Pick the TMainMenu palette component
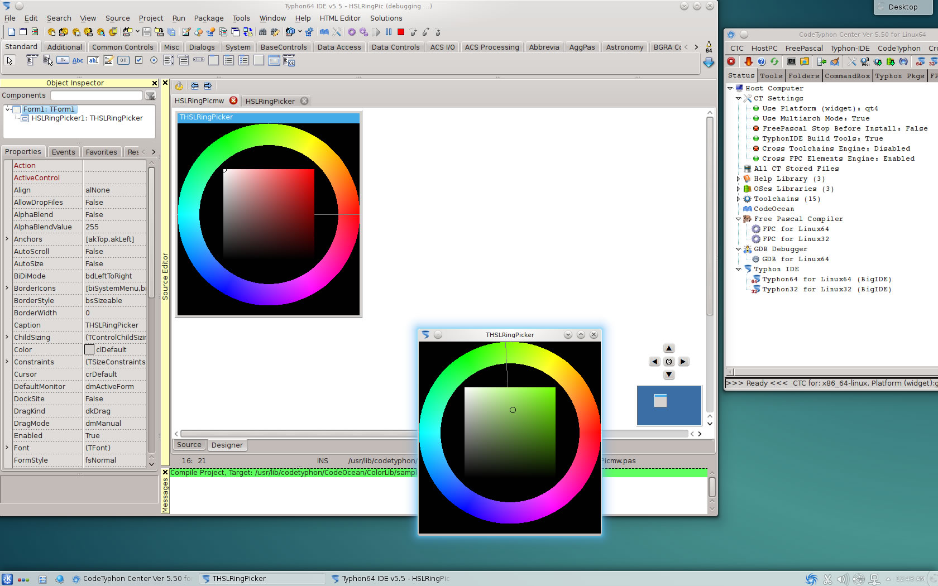Image resolution: width=938 pixels, height=586 pixels. click(32, 60)
